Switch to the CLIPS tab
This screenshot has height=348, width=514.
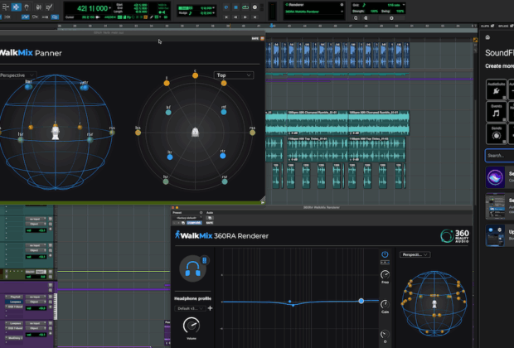486,26
